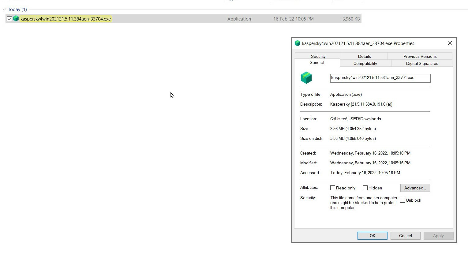
Task: Enable the Read-only attribute checkbox
Action: tap(333, 188)
